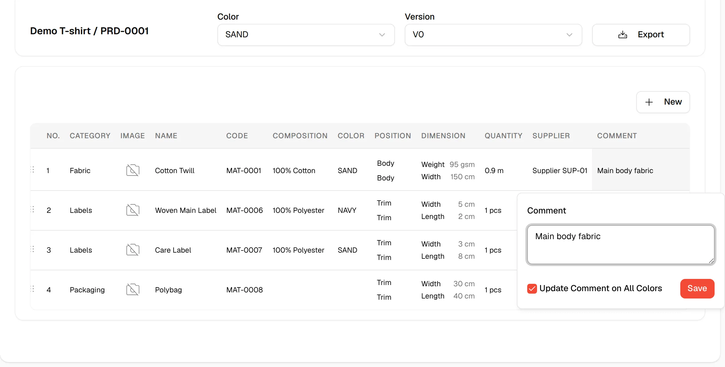This screenshot has height=367, width=725.
Task: Save the comment
Action: (x=697, y=288)
